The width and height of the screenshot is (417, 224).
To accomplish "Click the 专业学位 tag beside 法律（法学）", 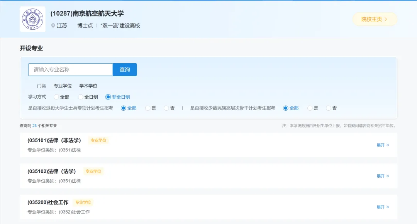I will pos(93,172).
